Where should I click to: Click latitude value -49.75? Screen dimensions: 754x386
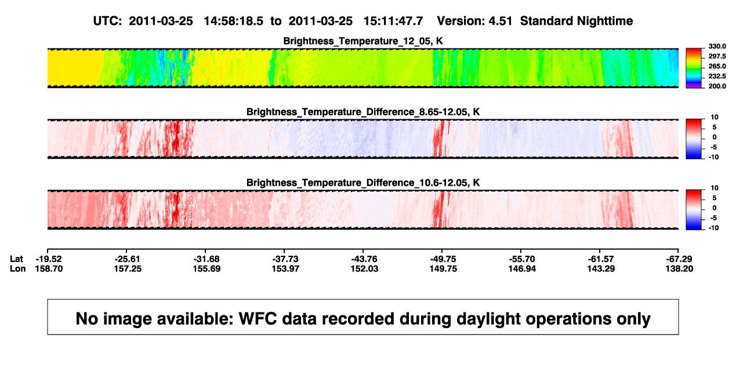(x=443, y=259)
